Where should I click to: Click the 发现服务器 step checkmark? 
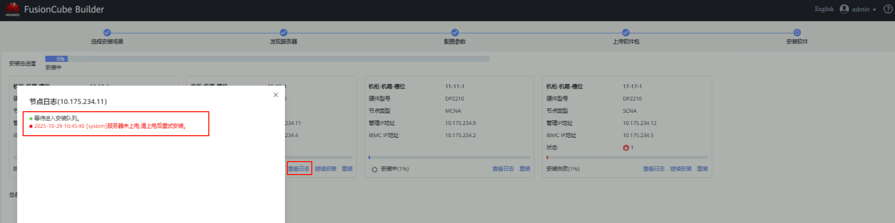(x=283, y=33)
